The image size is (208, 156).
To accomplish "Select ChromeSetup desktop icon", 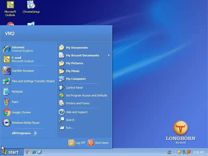I will click(x=31, y=7).
